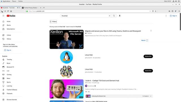This screenshot has height=102, width=181.
Task: Open YouTube settings three-dot menu near Sign in
Action: pyautogui.click(x=166, y=16)
